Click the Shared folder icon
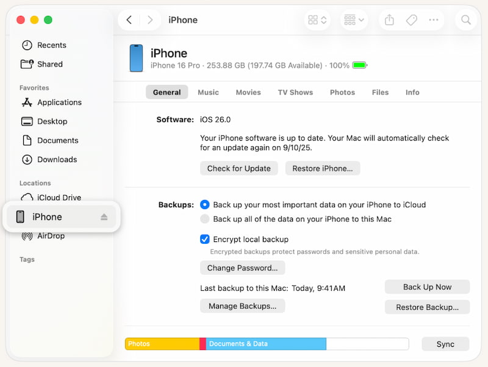Viewport: 488px width, 367px height. [27, 64]
